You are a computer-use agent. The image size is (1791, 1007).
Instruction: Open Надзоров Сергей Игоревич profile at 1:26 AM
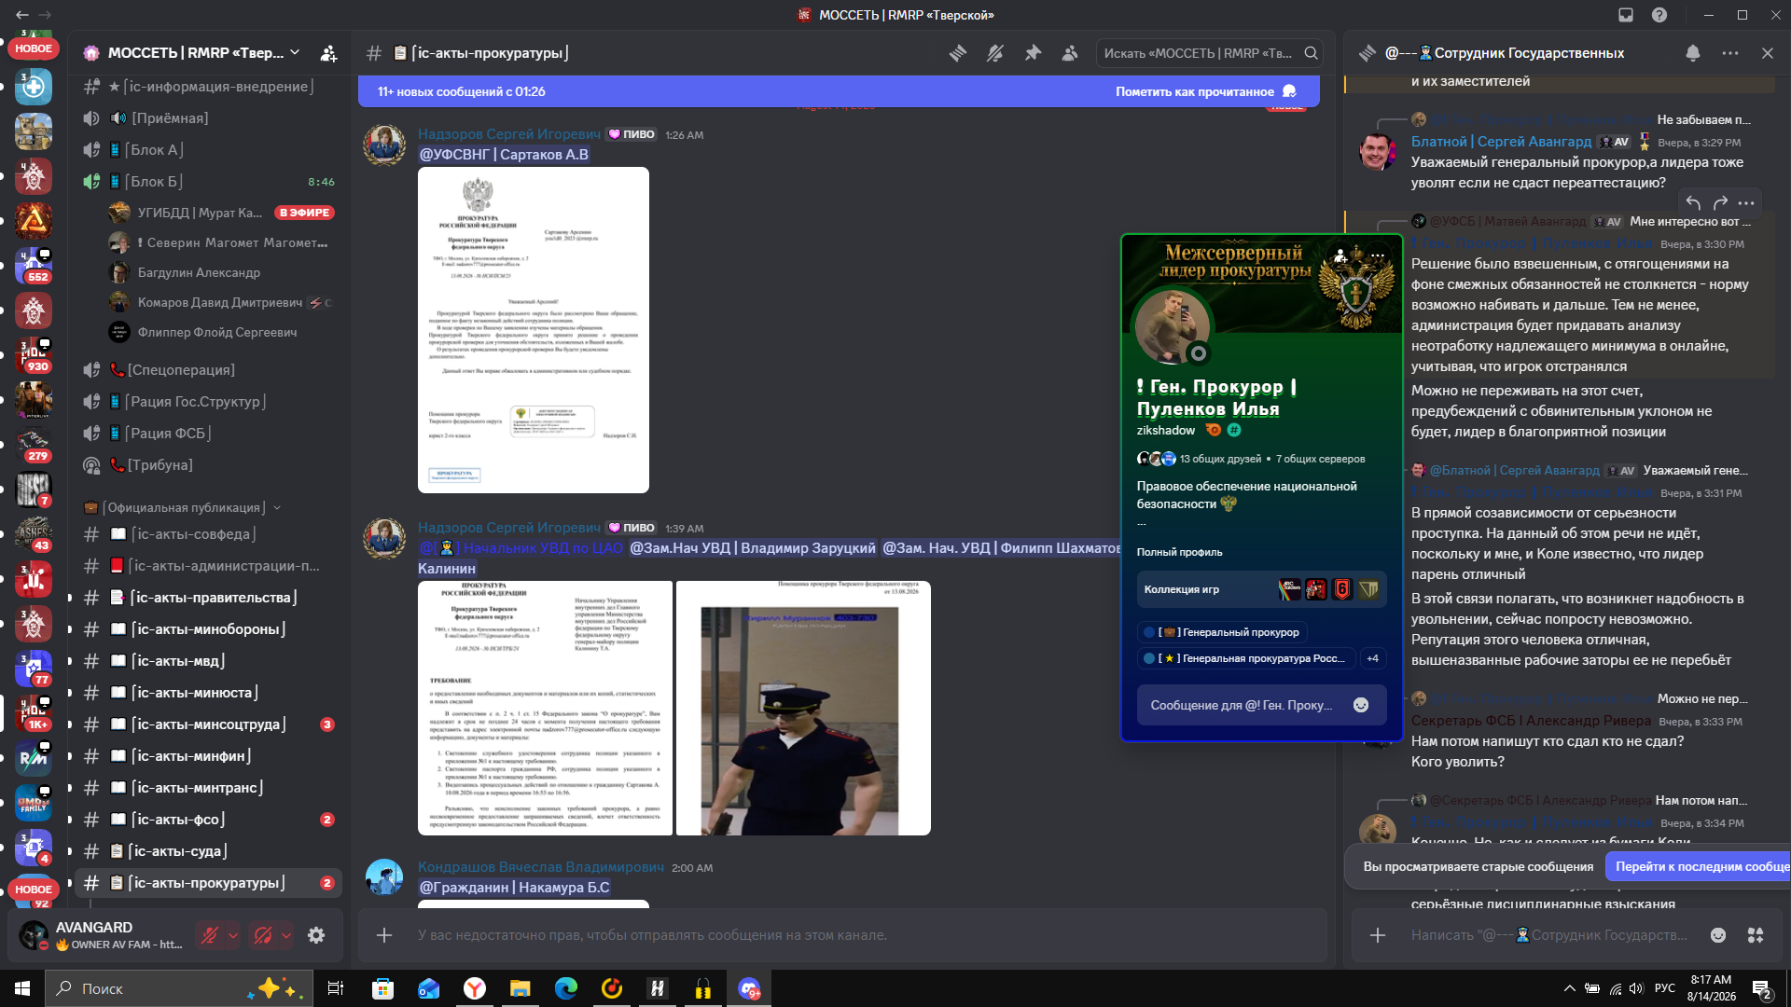point(509,134)
